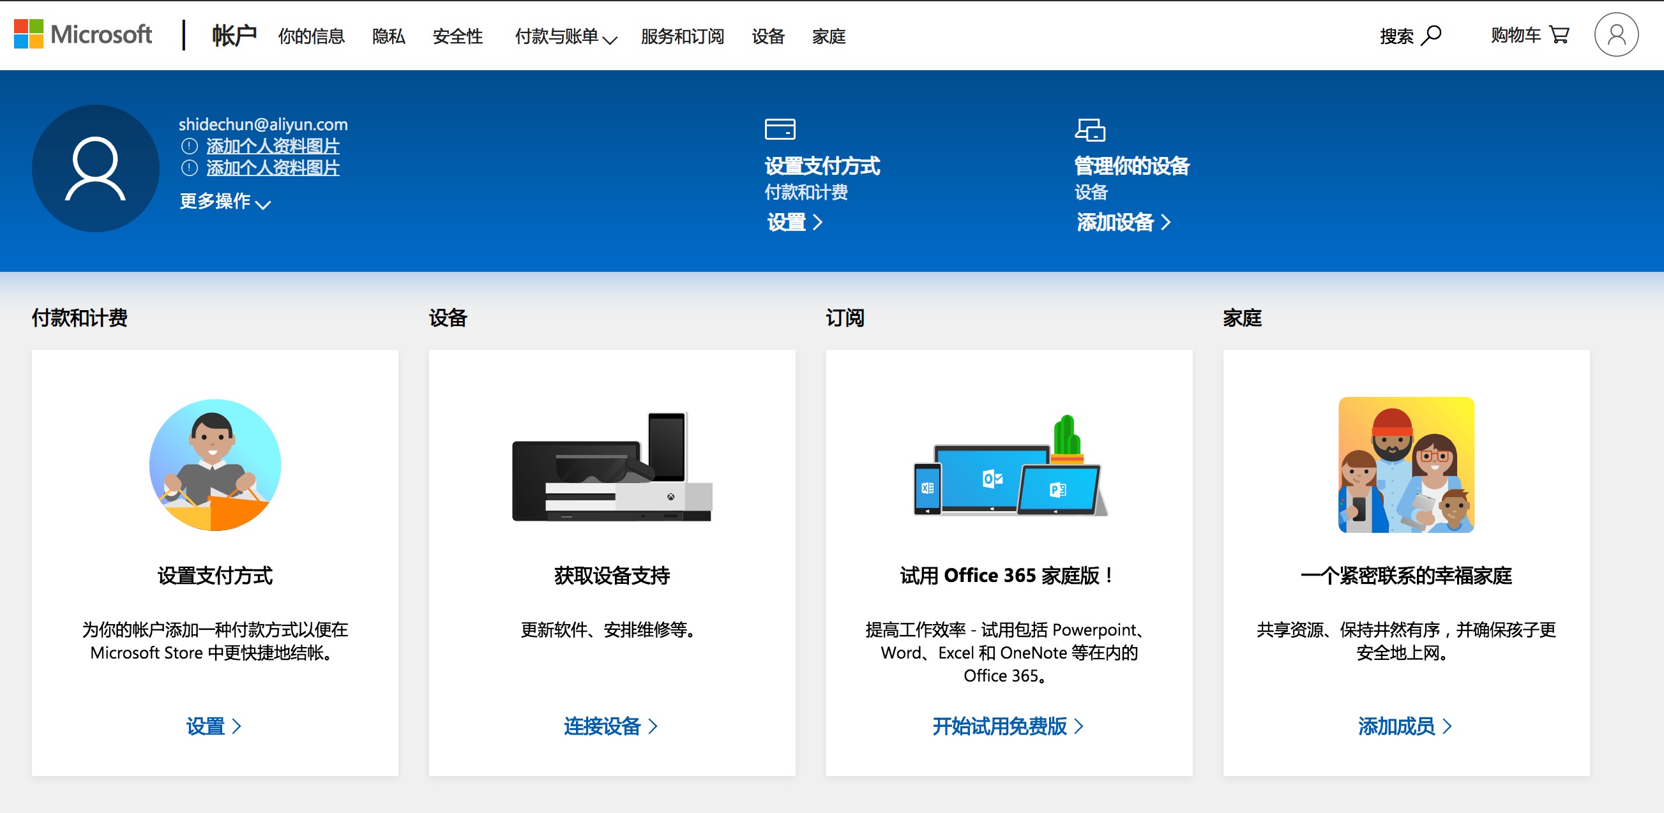
Task: Click the devices icon above 管理你的设备
Action: [1090, 130]
